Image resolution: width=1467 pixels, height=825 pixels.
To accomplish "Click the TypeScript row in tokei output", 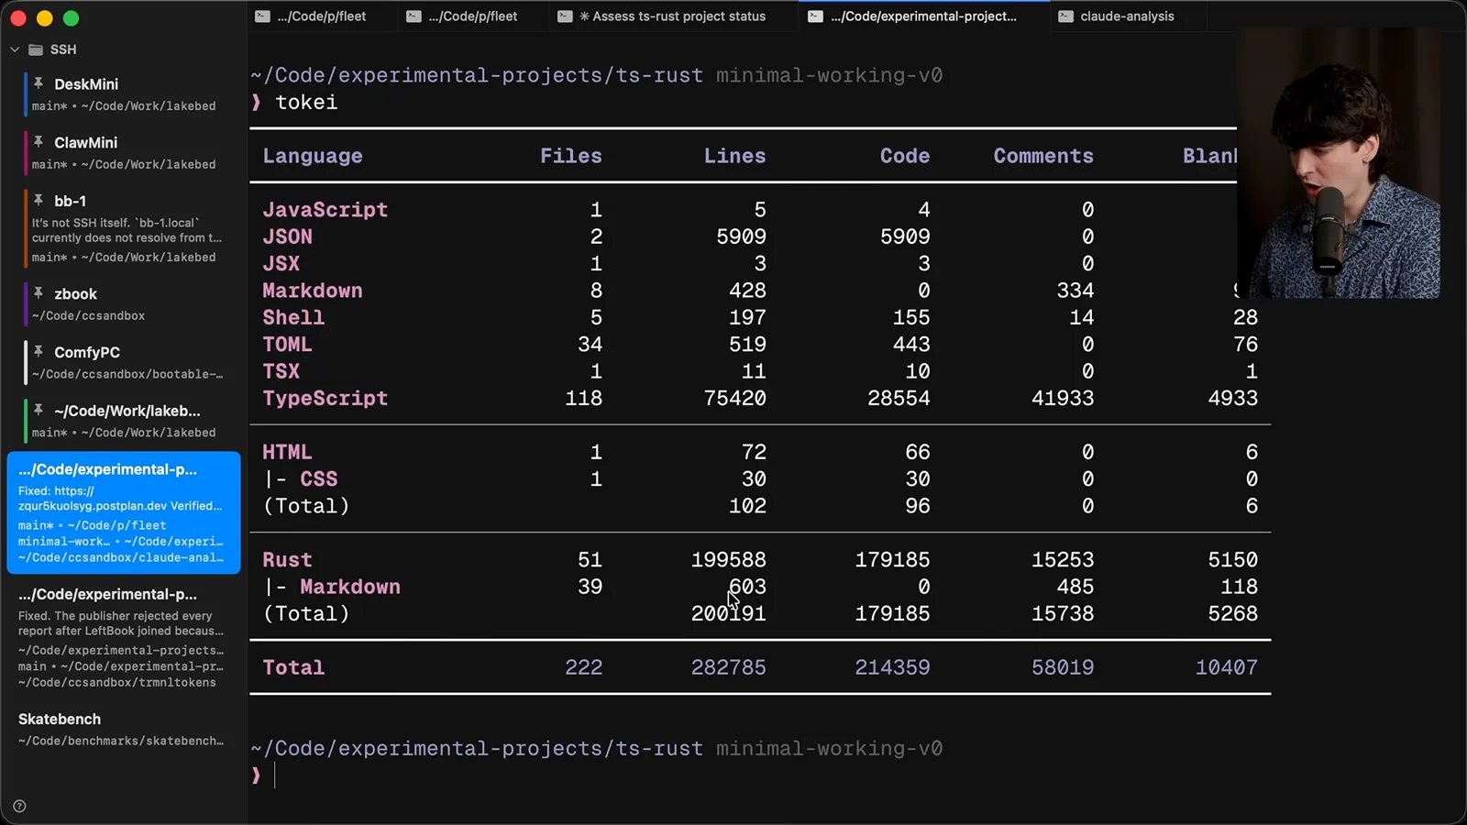I will pyautogui.click(x=760, y=398).
